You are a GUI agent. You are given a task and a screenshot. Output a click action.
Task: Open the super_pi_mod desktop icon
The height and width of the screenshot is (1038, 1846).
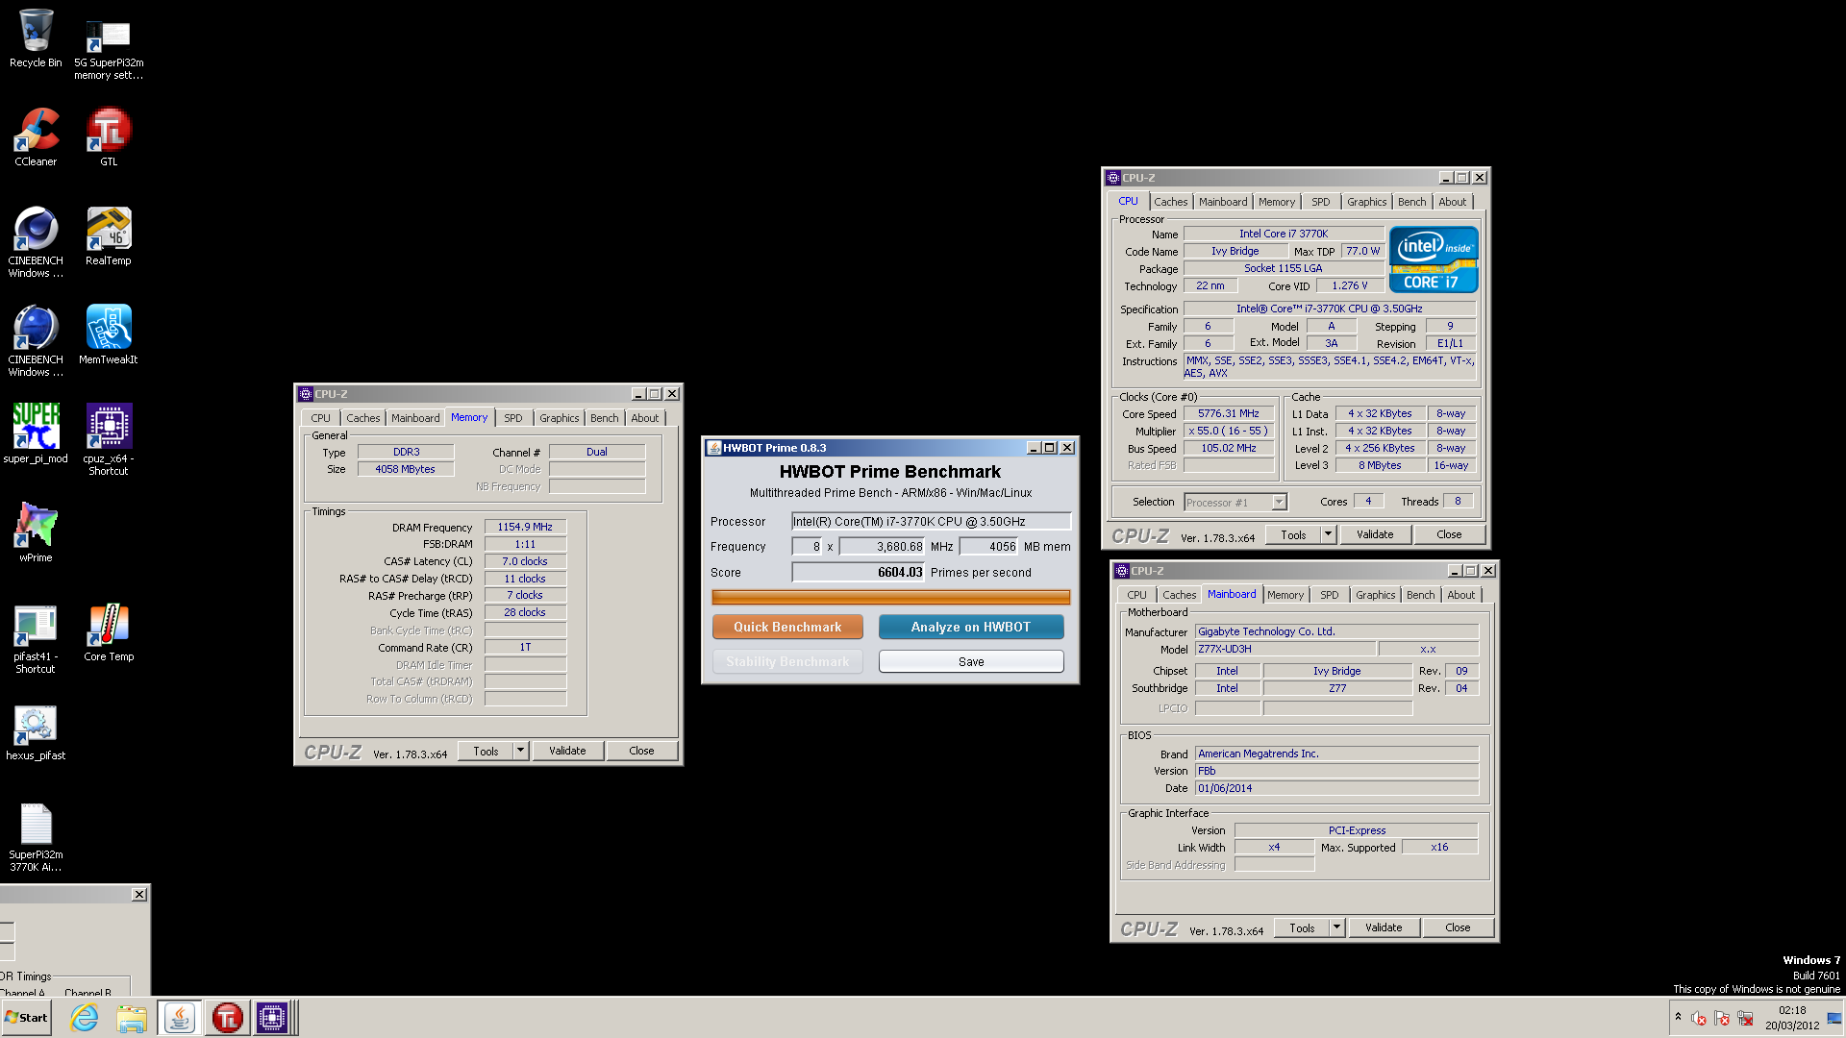pos(36,434)
